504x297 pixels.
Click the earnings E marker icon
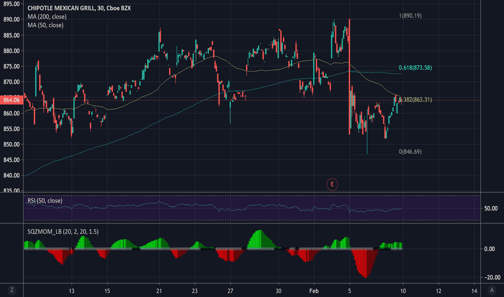[332, 184]
